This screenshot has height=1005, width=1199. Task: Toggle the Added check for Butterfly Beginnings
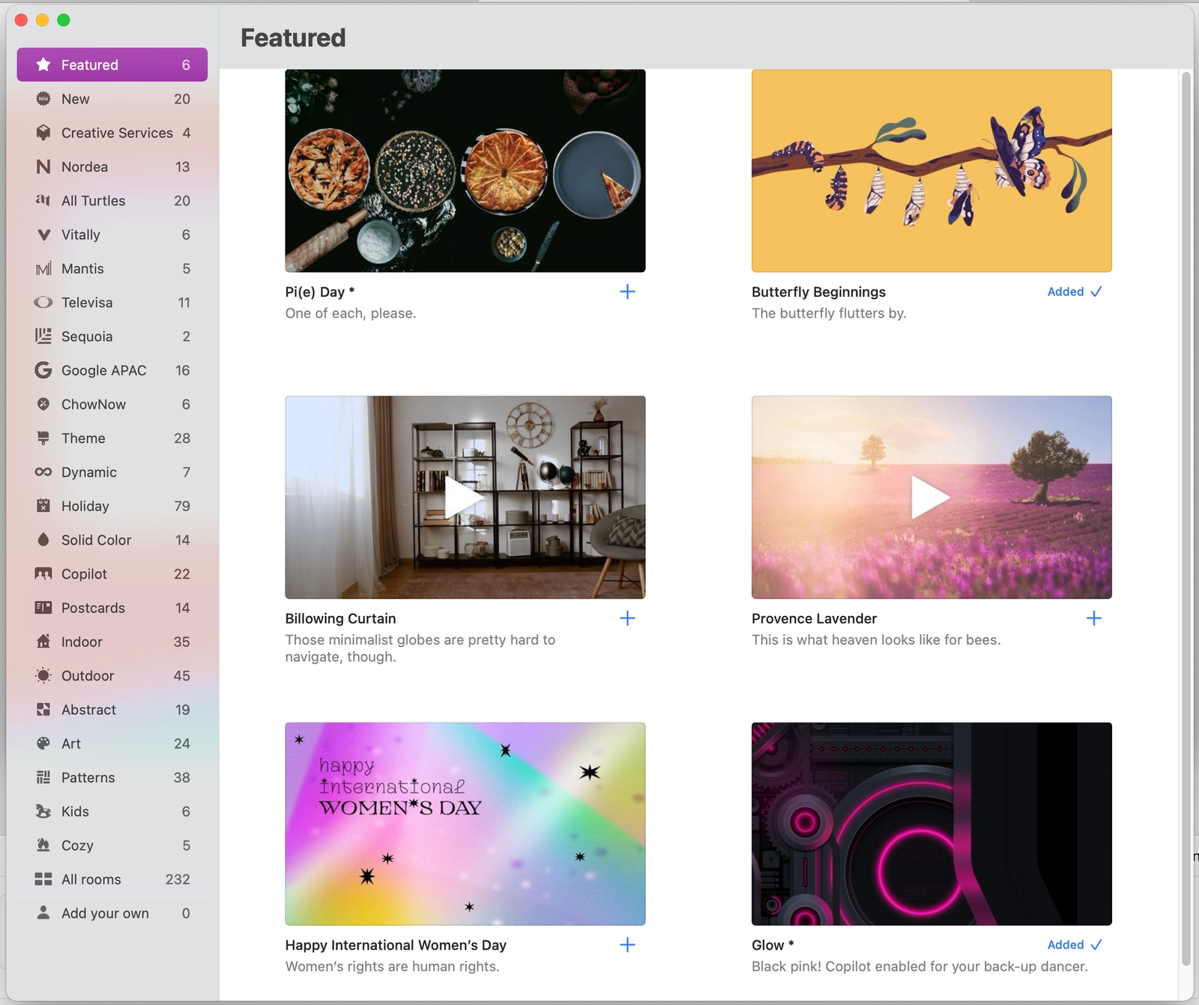coord(1075,292)
